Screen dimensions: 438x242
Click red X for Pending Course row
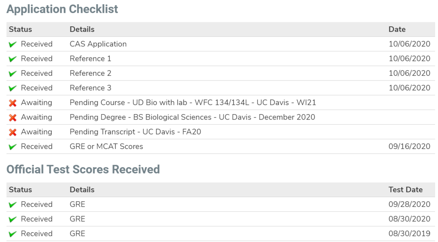[13, 103]
